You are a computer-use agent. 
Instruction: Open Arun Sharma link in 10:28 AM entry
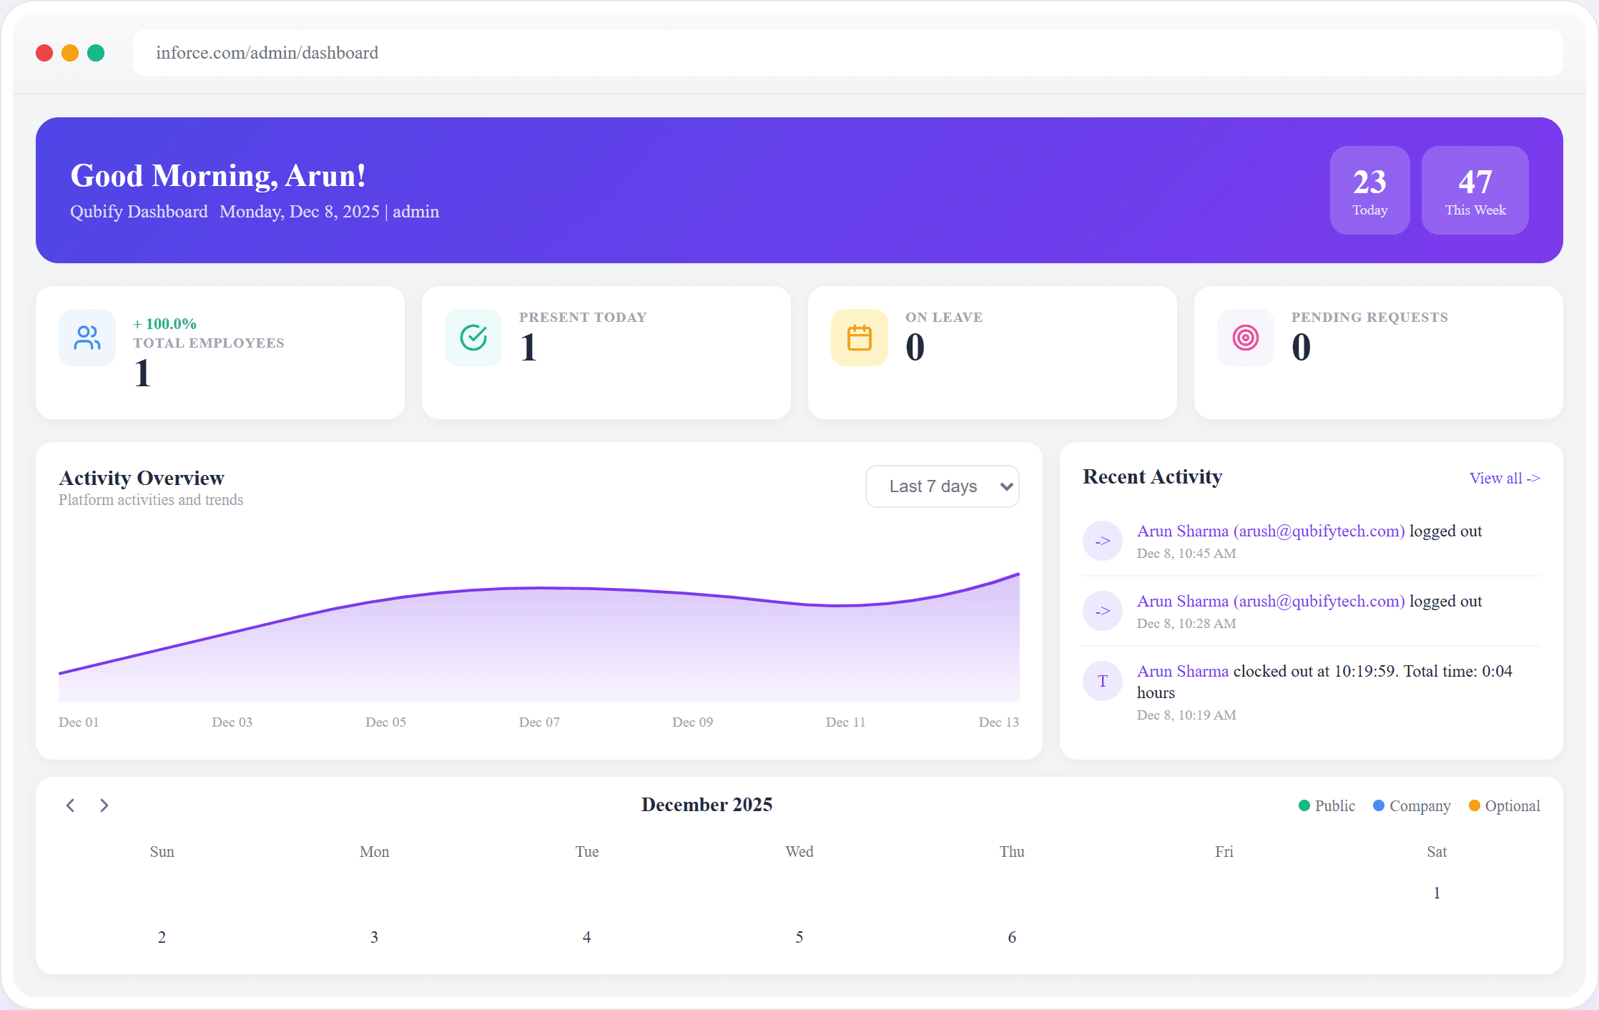[1271, 601]
